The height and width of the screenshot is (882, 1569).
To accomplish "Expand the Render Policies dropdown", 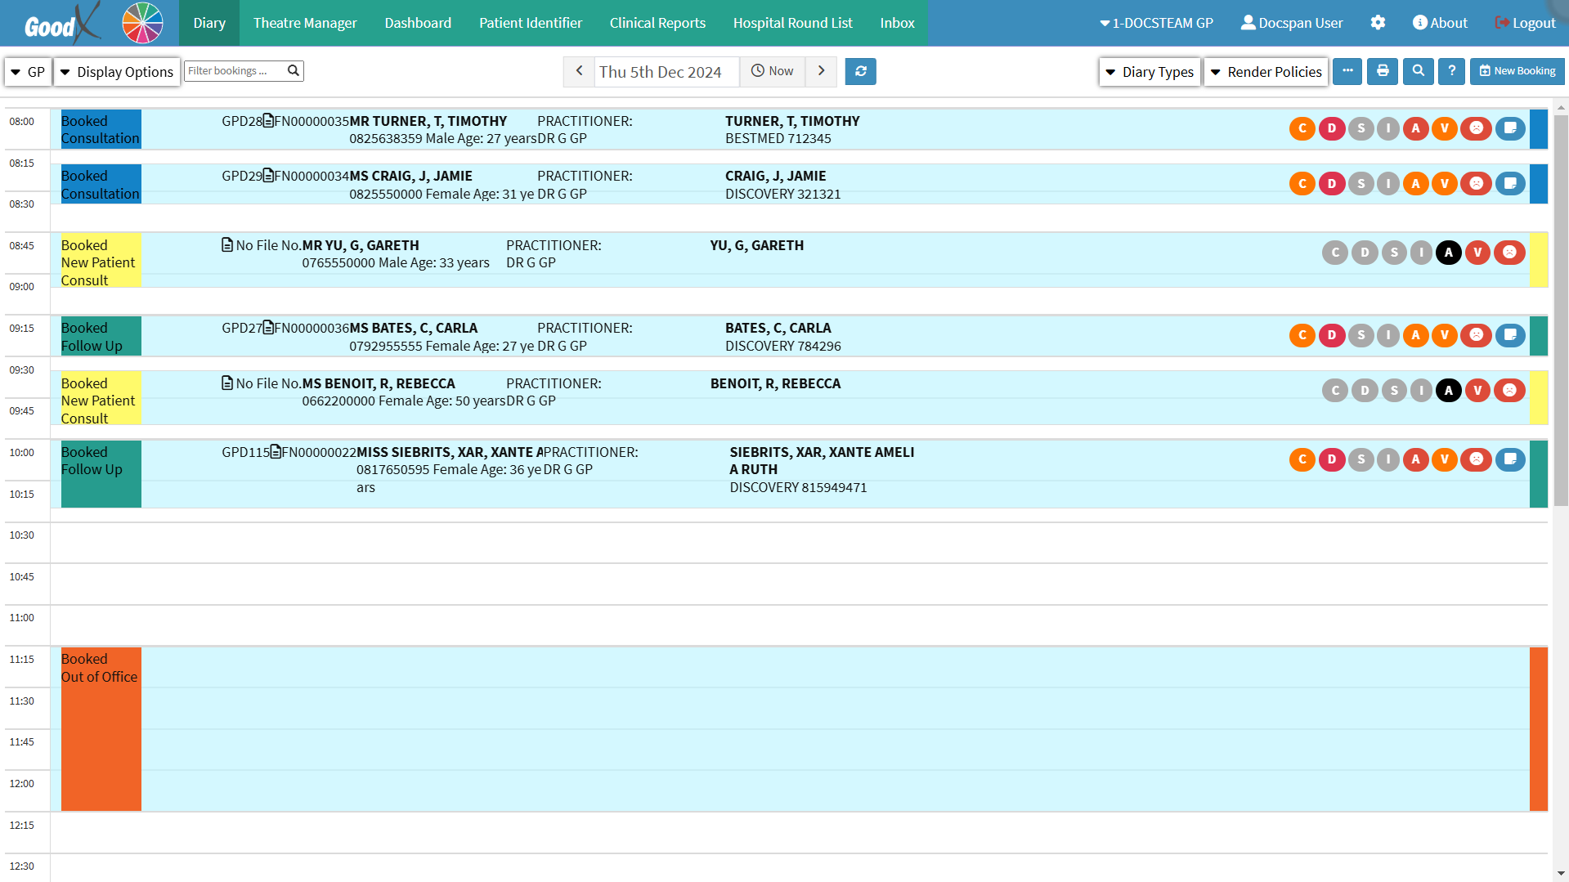I will 1266,72.
